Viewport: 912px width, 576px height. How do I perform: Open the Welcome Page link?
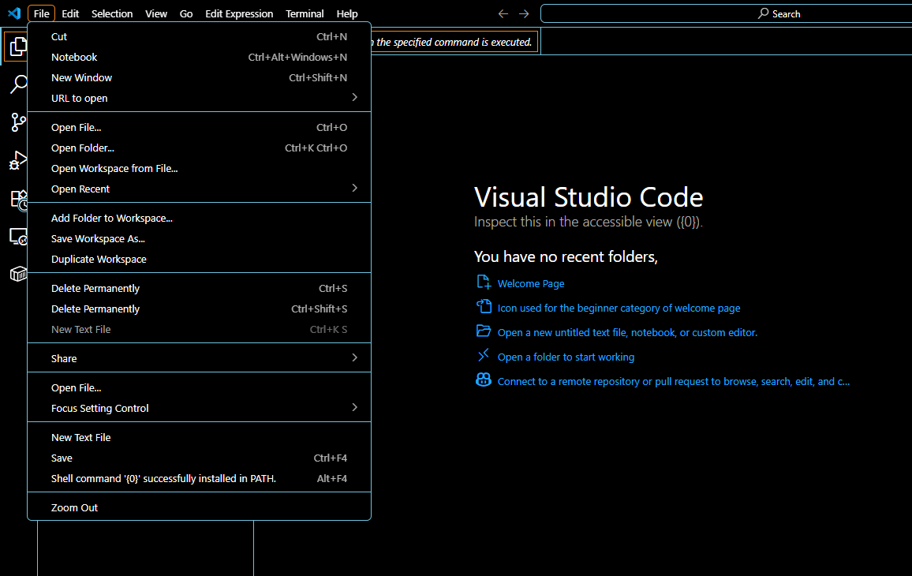tap(531, 283)
